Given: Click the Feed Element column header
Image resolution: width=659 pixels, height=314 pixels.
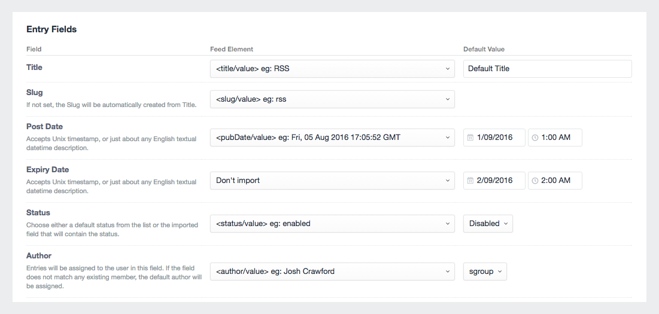Looking at the screenshot, I should coord(232,49).
